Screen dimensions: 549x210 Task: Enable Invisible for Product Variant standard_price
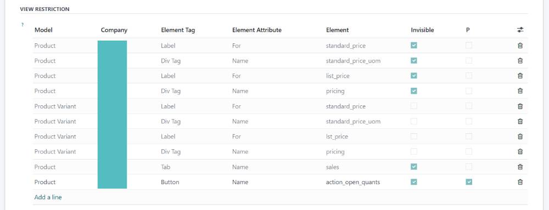(414, 106)
